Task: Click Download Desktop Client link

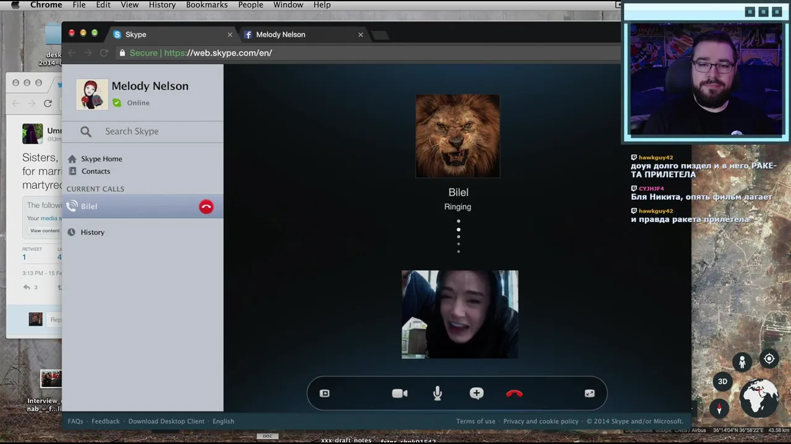Action: pyautogui.click(x=166, y=421)
